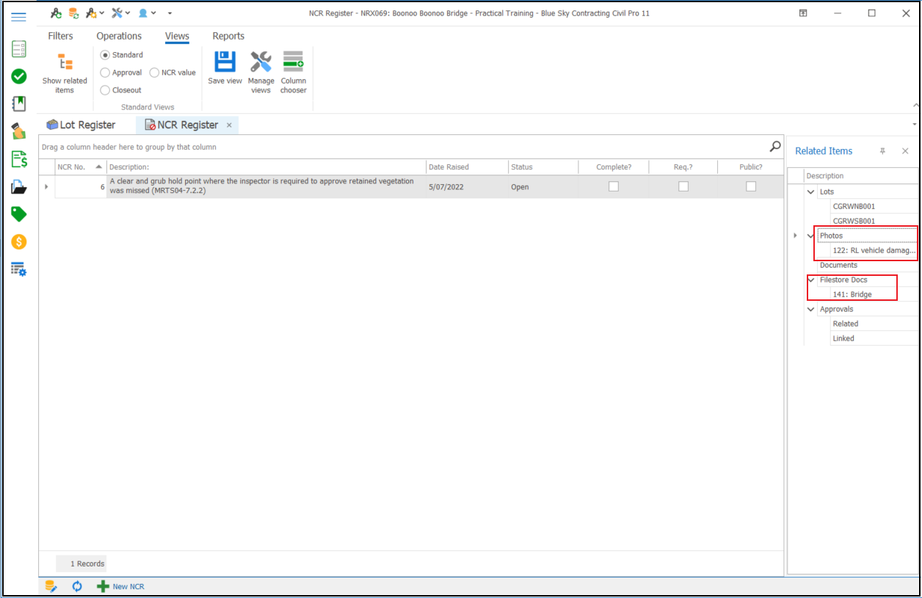Pin the Related Items panel
The width and height of the screenshot is (922, 598).
click(x=882, y=151)
